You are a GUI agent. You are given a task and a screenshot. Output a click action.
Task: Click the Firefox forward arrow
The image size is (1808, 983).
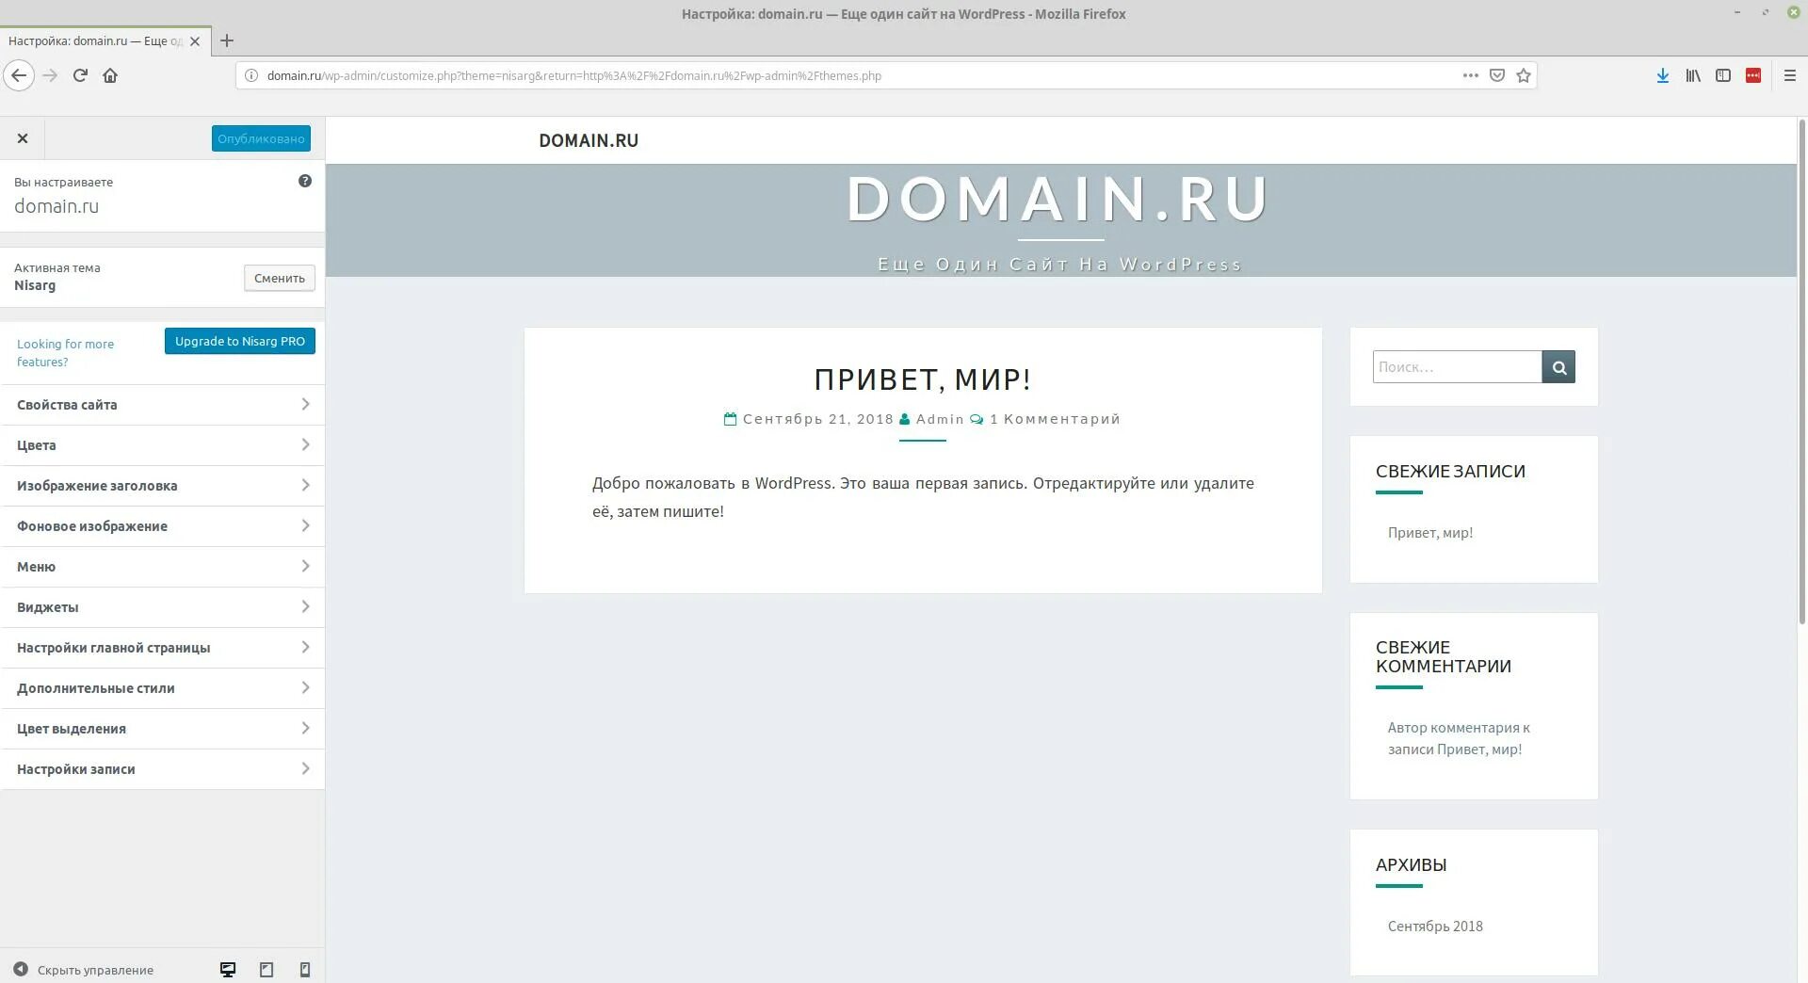pyautogui.click(x=50, y=75)
